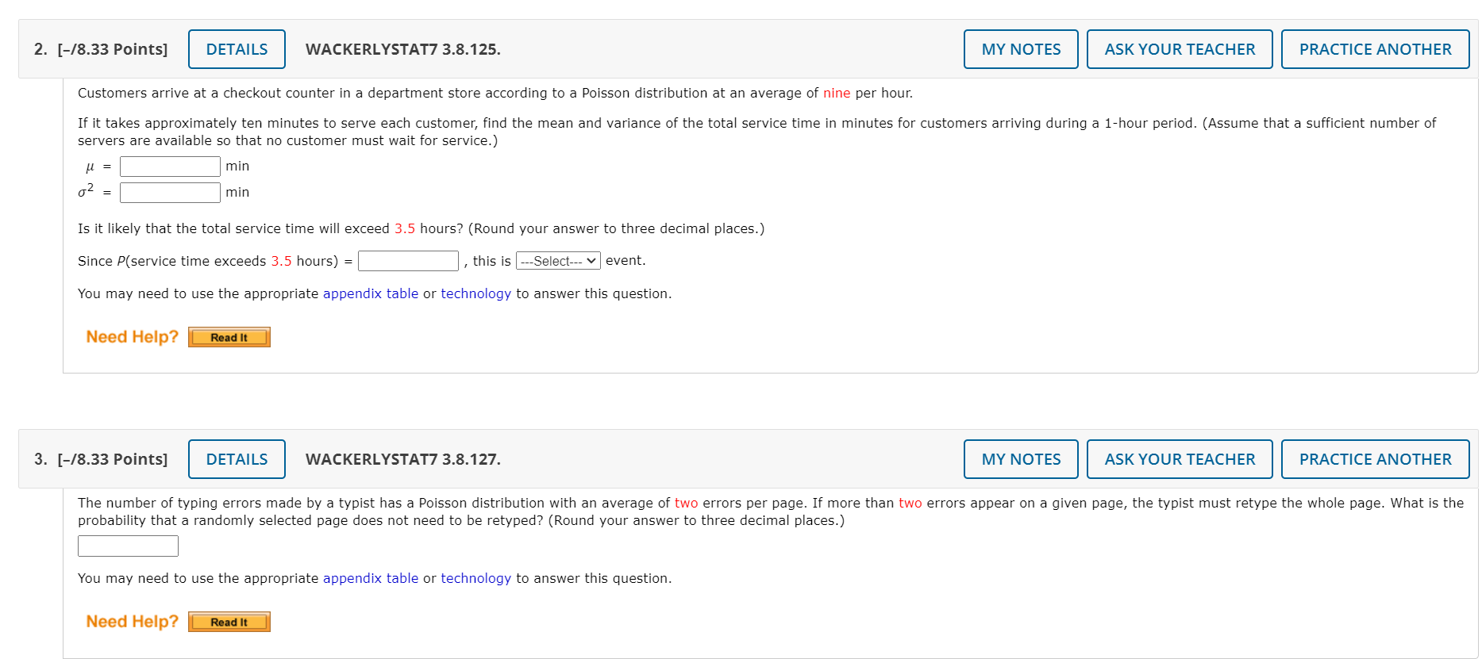Click the service time probability input box
This screenshot has width=1482, height=659.
coord(408,260)
